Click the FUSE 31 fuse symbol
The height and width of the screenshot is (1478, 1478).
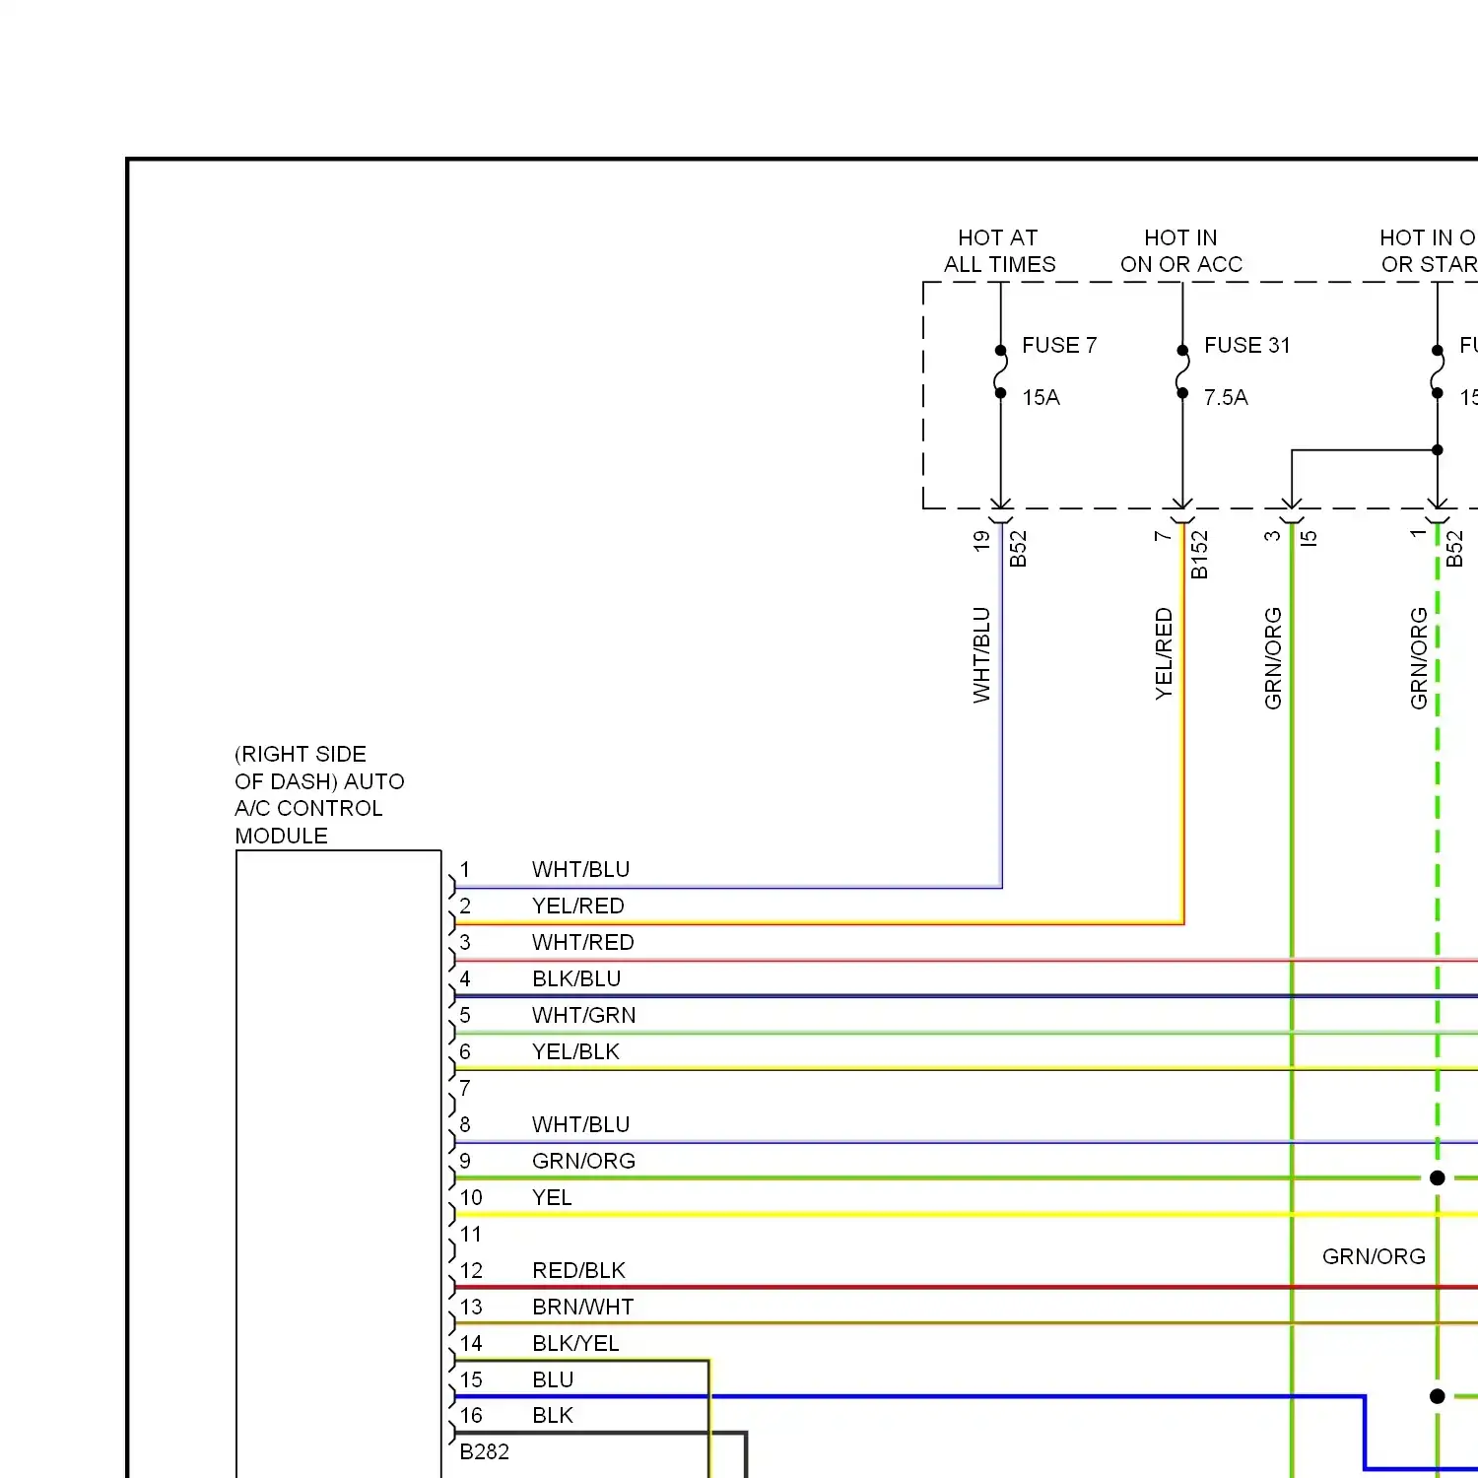[x=1182, y=371]
